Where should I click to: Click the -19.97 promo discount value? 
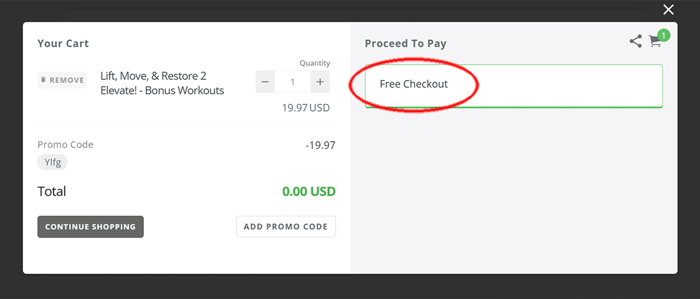321,145
